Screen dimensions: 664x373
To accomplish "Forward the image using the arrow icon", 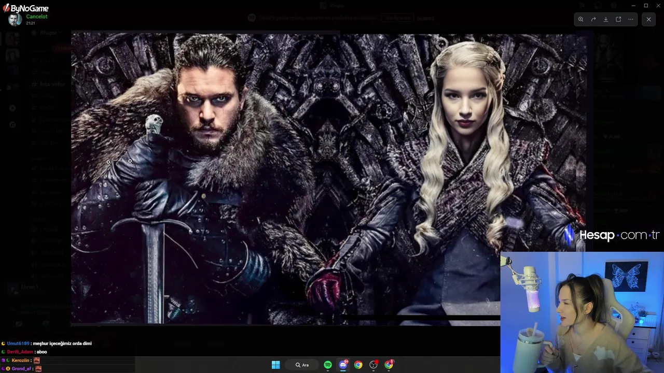I will [x=593, y=20].
